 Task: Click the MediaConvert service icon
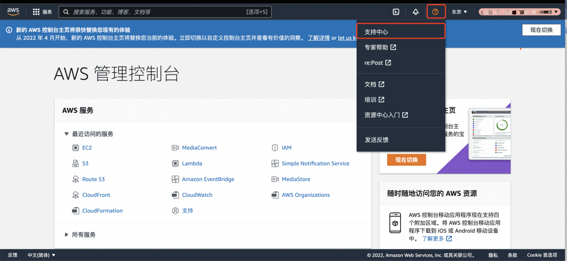[x=175, y=148]
